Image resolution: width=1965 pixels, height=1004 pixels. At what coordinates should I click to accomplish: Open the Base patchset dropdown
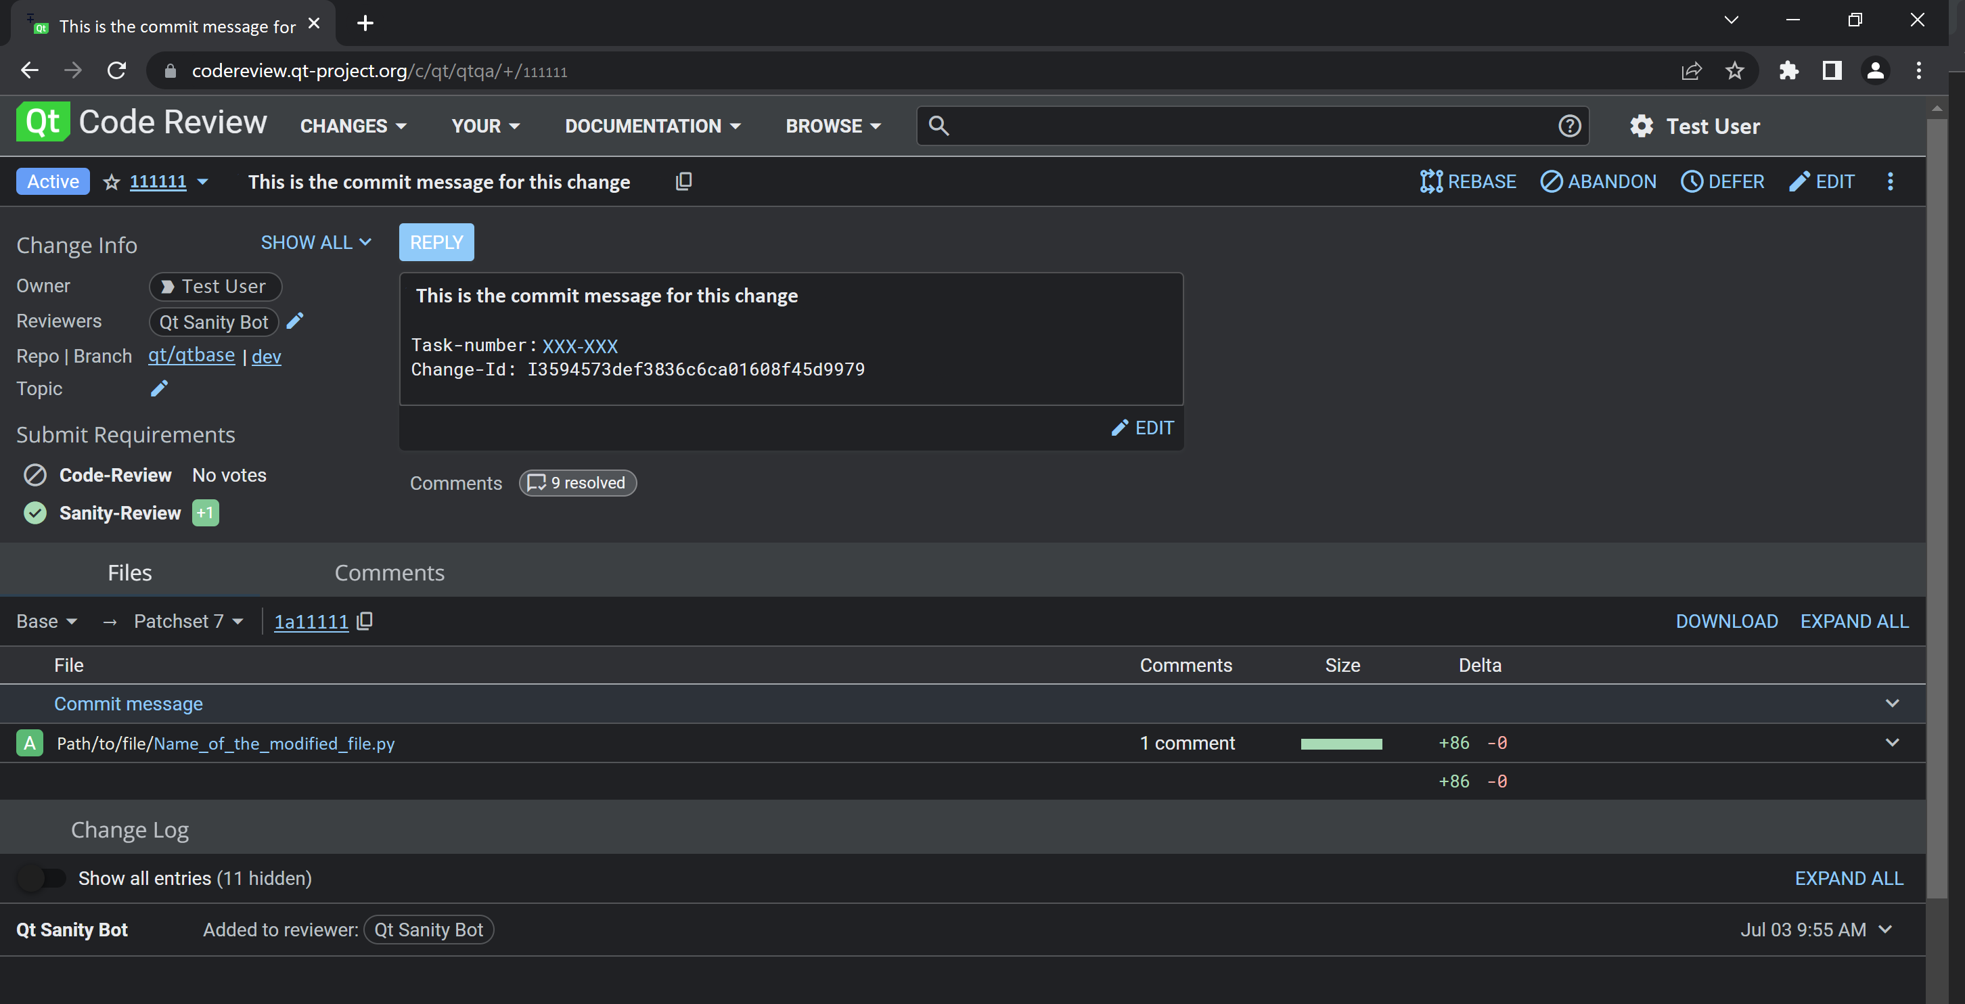pos(47,621)
